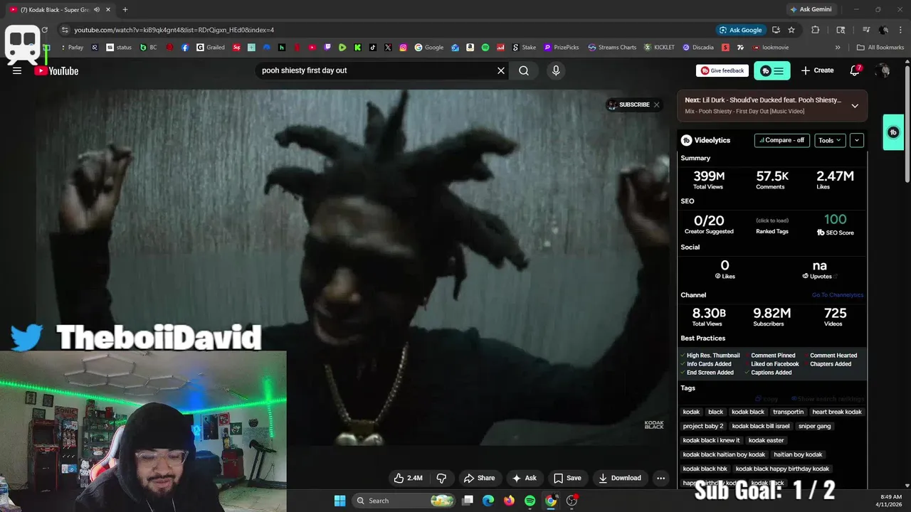Image resolution: width=911 pixels, height=512 pixels.
Task: Share the video
Action: (479, 478)
